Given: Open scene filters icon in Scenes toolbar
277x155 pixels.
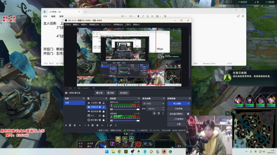Looking at the screenshot, I should (75, 125).
